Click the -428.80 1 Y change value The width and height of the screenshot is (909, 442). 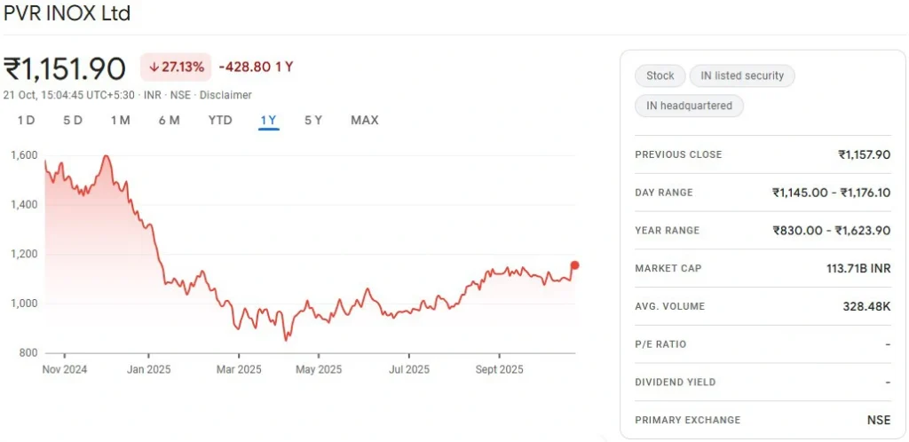(x=256, y=67)
